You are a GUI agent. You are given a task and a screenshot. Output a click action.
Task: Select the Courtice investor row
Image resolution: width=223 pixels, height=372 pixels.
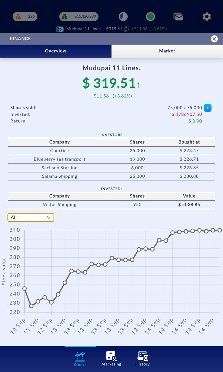pyautogui.click(x=111, y=151)
